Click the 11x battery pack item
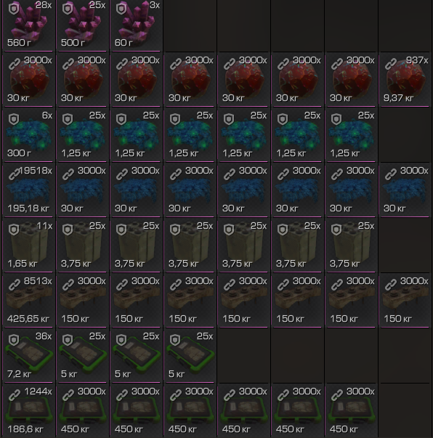Viewport: 433px width, 438px height. click(x=28, y=246)
